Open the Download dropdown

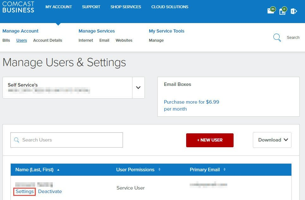click(272, 140)
